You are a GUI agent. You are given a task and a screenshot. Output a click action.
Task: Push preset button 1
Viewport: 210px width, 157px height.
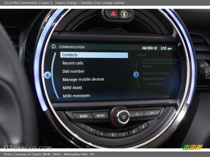pyautogui.click(x=91, y=130)
